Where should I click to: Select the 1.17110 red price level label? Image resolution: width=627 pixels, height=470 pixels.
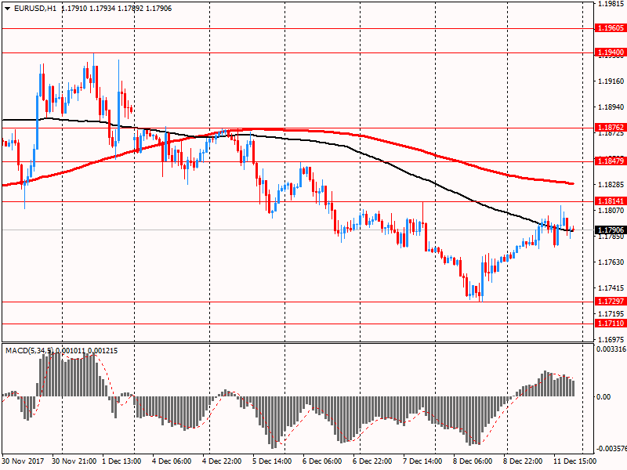click(611, 323)
